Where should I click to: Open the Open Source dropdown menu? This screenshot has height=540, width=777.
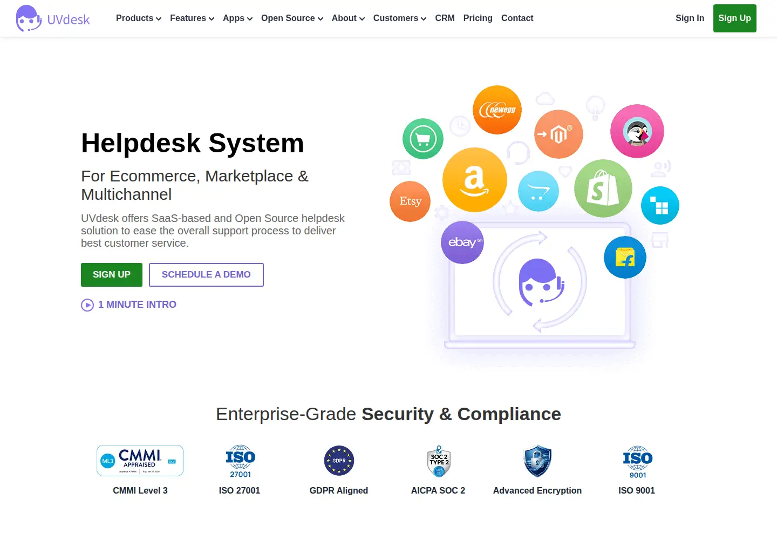(x=292, y=18)
